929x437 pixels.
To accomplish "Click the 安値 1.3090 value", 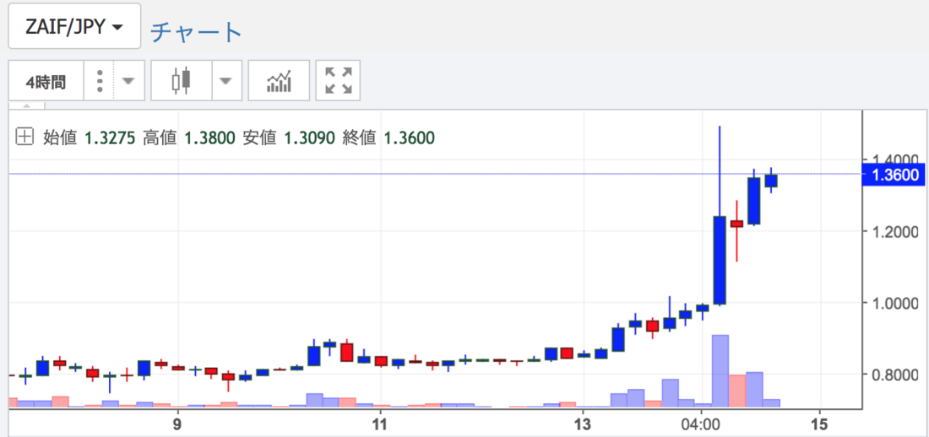I will 310,138.
